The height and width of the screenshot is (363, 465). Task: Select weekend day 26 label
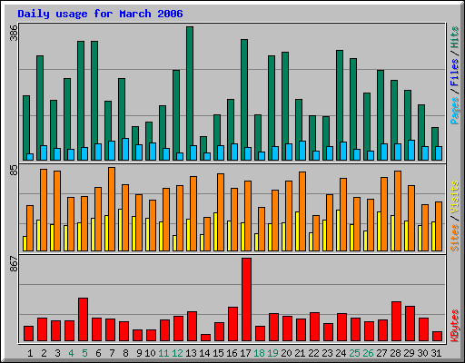coord(368,353)
